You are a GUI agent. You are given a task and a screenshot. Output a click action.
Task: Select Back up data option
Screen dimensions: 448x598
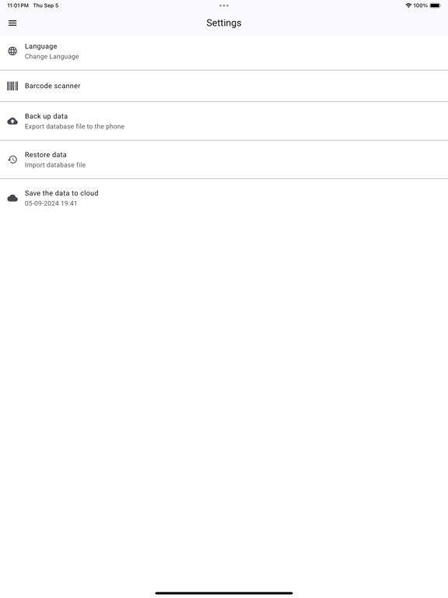(x=224, y=121)
